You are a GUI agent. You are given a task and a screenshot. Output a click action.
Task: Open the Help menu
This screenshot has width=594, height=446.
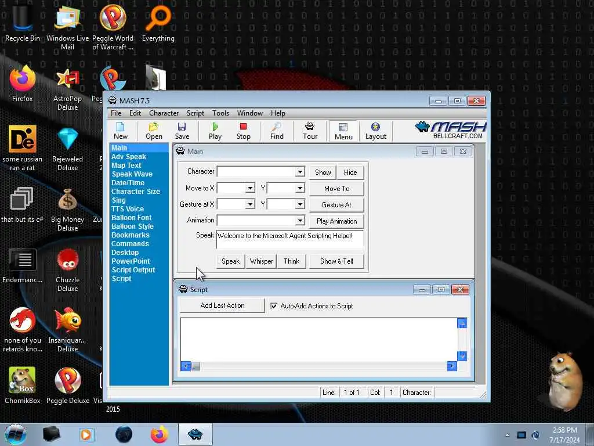278,113
